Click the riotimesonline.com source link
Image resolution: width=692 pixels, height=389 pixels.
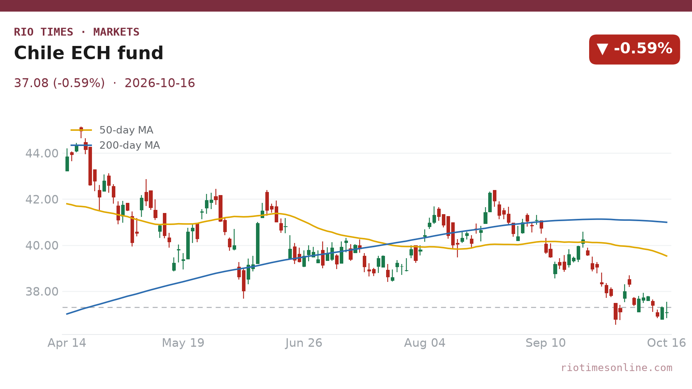pyautogui.click(x=616, y=368)
